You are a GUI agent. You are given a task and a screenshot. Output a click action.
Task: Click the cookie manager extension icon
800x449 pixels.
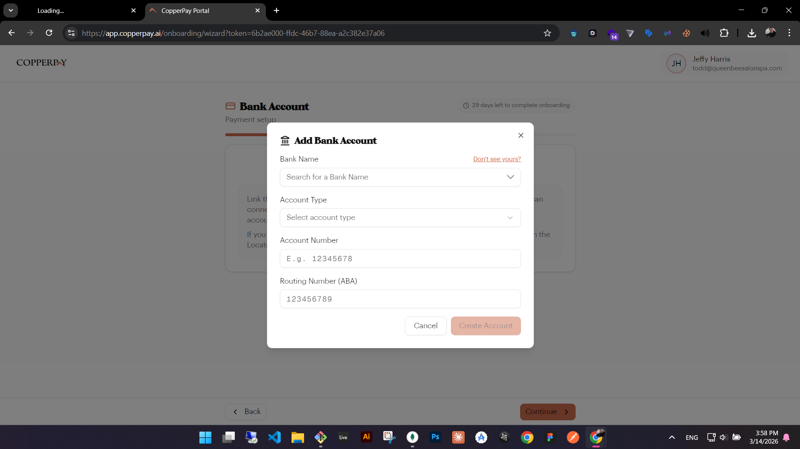tap(687, 33)
